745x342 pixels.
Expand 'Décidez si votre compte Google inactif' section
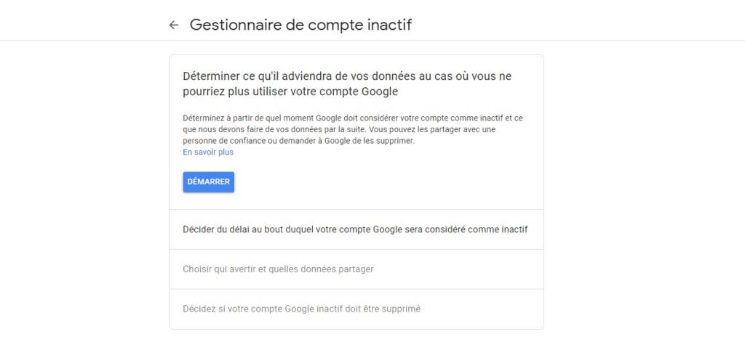pos(301,309)
